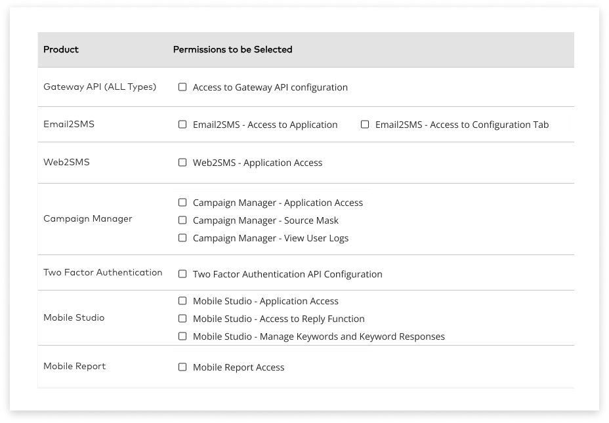This screenshot has width=609, height=423.
Task: Click the Web2SMS product name
Action: 66,162
